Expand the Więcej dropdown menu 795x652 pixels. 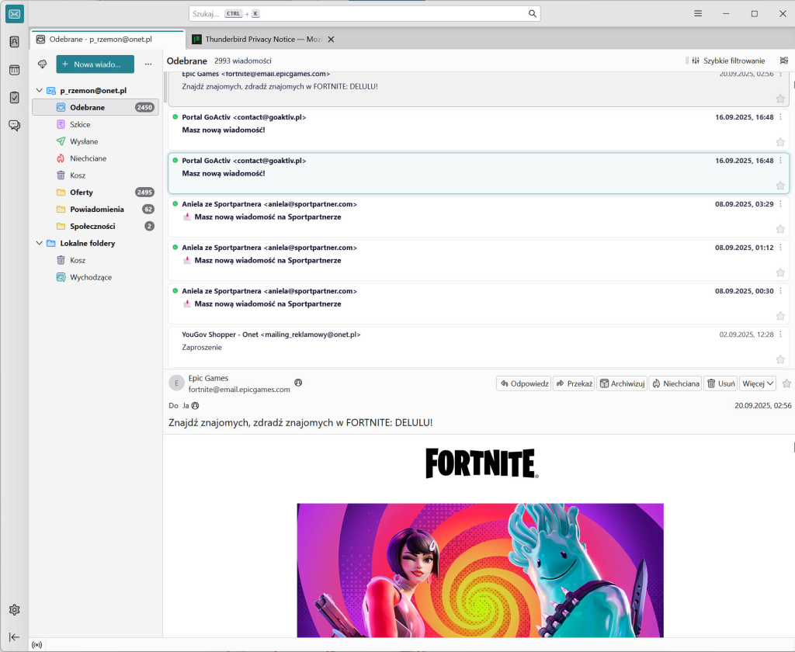point(759,383)
